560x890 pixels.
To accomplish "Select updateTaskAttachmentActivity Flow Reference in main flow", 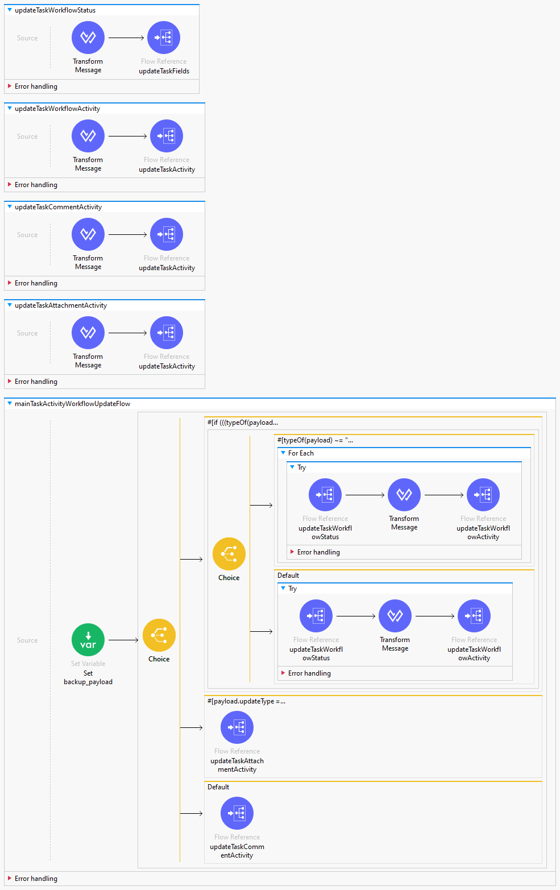I will pyautogui.click(x=237, y=727).
